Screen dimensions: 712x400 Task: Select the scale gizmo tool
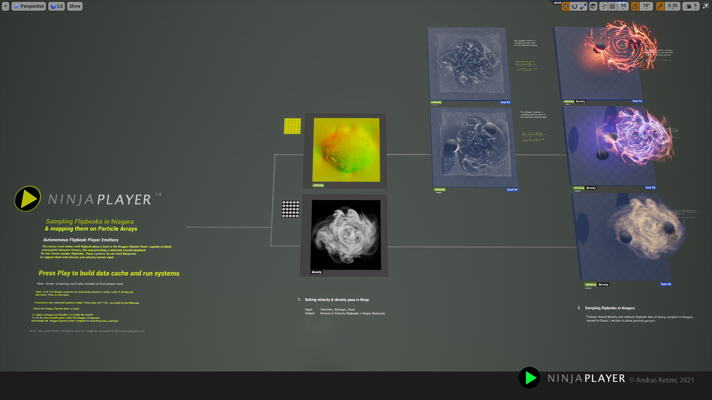583,6
